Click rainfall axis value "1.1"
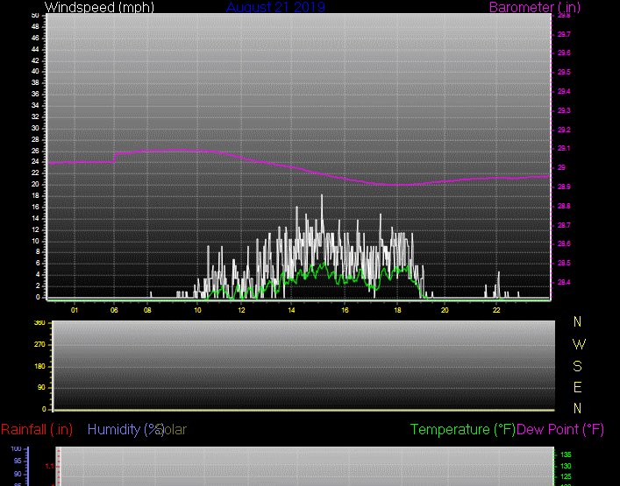The width and height of the screenshot is (620, 486). point(49,466)
